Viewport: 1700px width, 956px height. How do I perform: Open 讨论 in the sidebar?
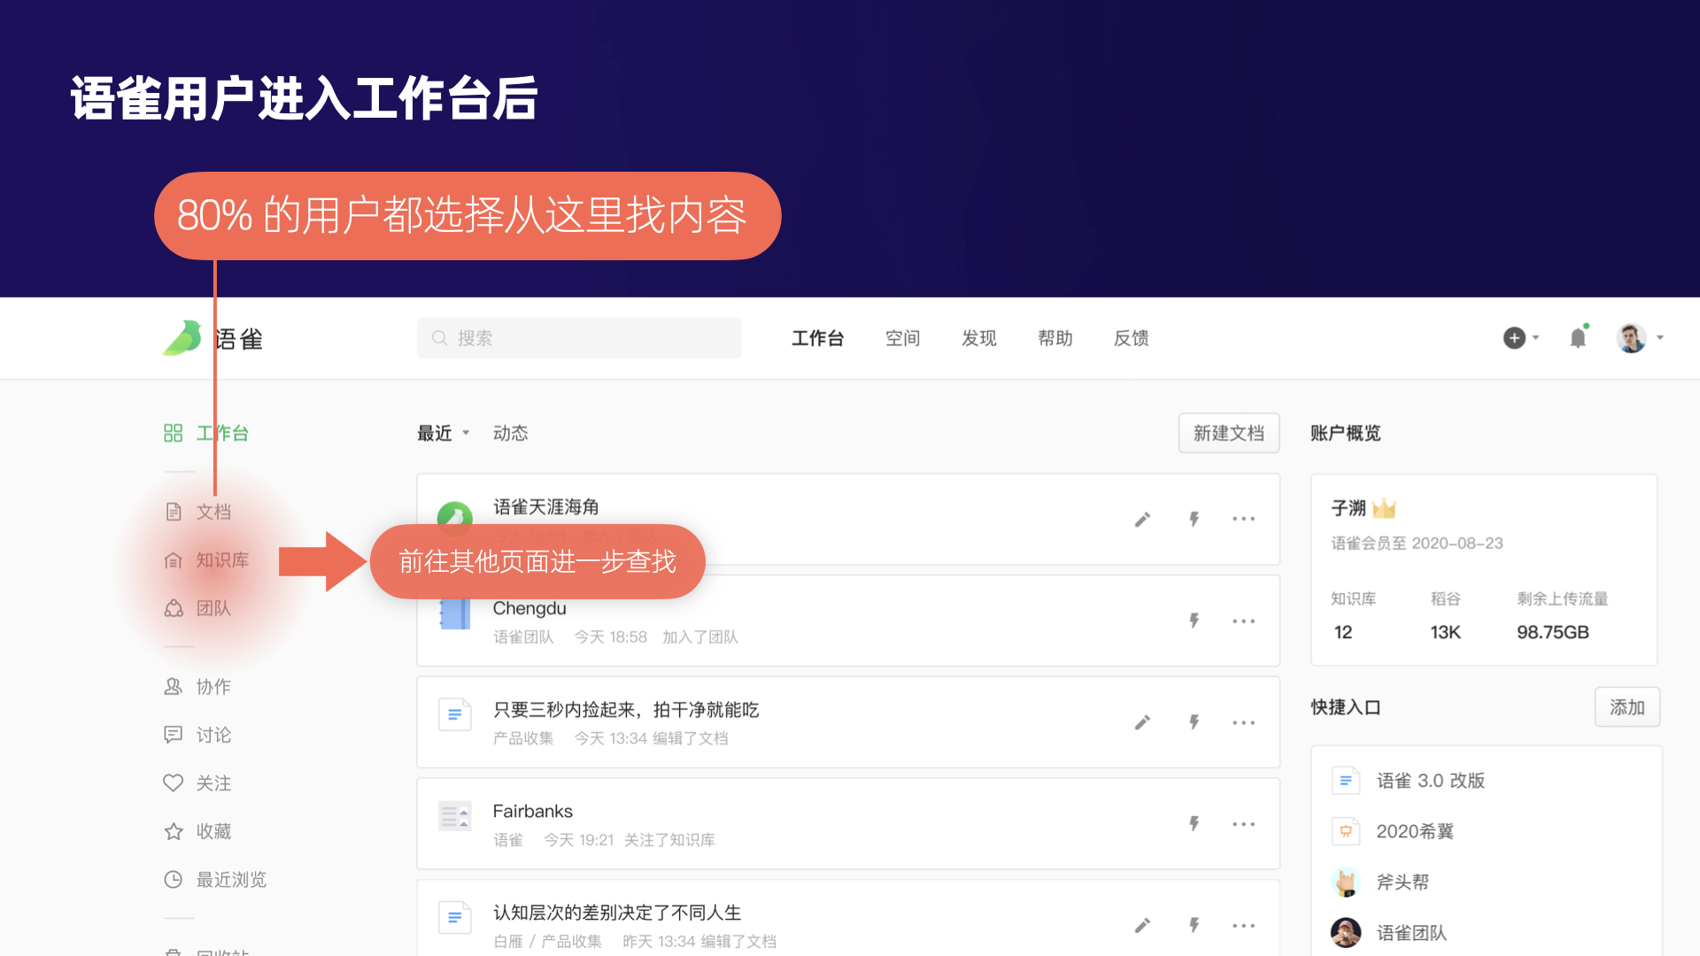point(212,735)
